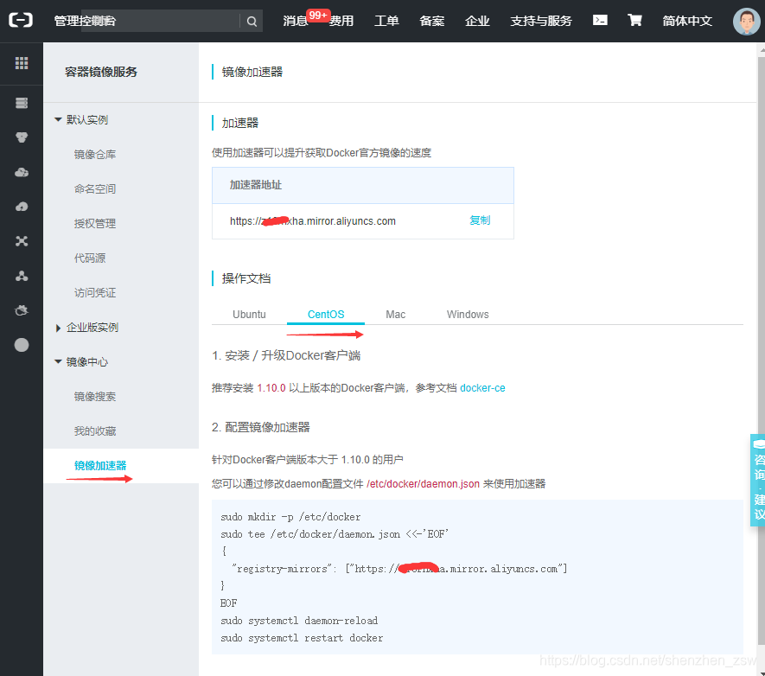The image size is (765, 676).
Task: Click the hexagon cluster sidebar icon
Action: (x=22, y=137)
